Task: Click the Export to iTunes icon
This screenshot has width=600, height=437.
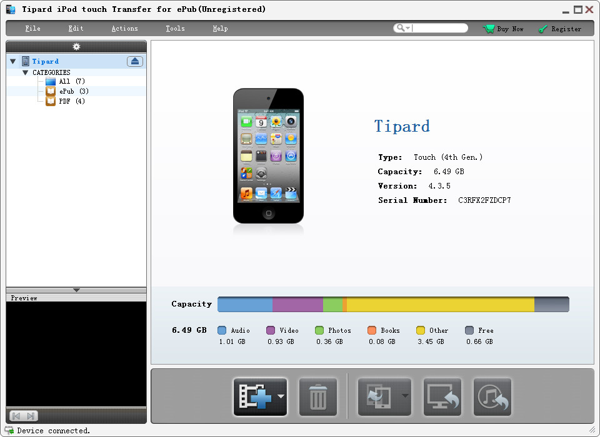Action: point(492,396)
